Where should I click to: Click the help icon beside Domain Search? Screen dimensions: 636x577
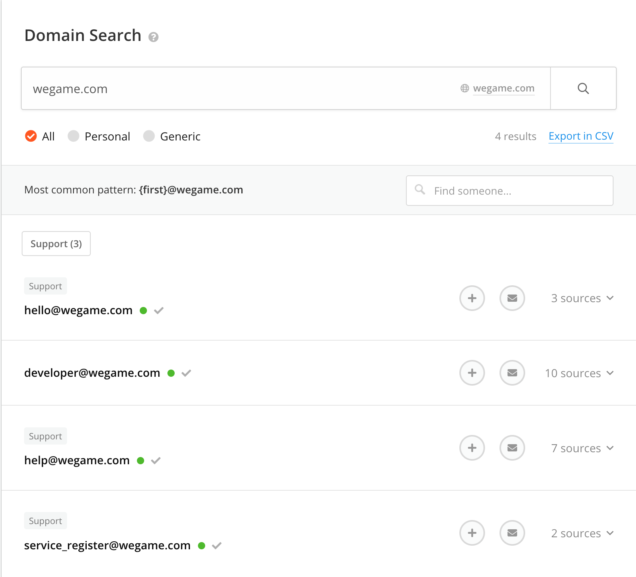153,37
